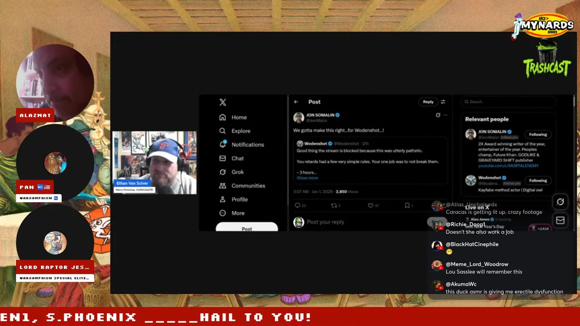The image size is (580, 326).
Task: Click the @Richie_Doop1 chat username
Action: point(465,224)
